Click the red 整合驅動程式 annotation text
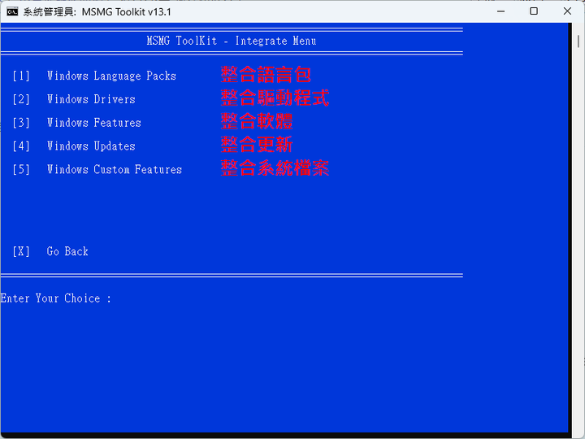585x439 pixels. pyautogui.click(x=275, y=98)
